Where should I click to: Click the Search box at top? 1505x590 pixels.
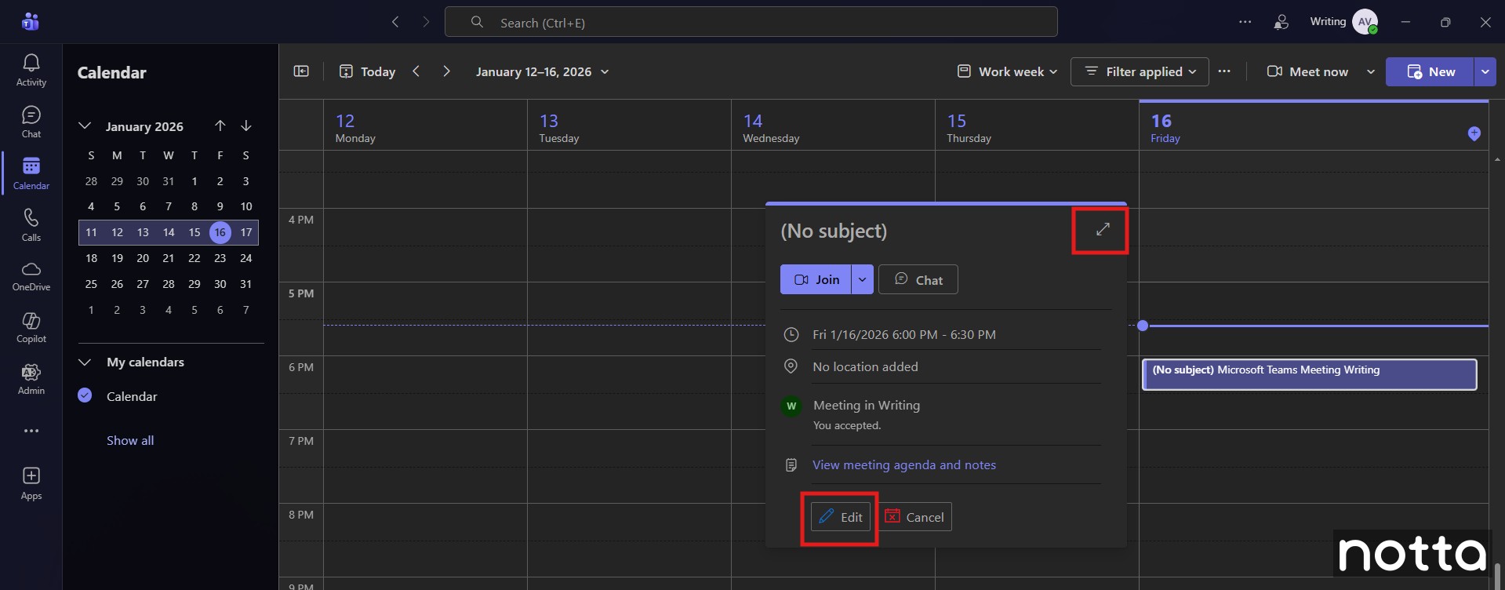coord(751,22)
